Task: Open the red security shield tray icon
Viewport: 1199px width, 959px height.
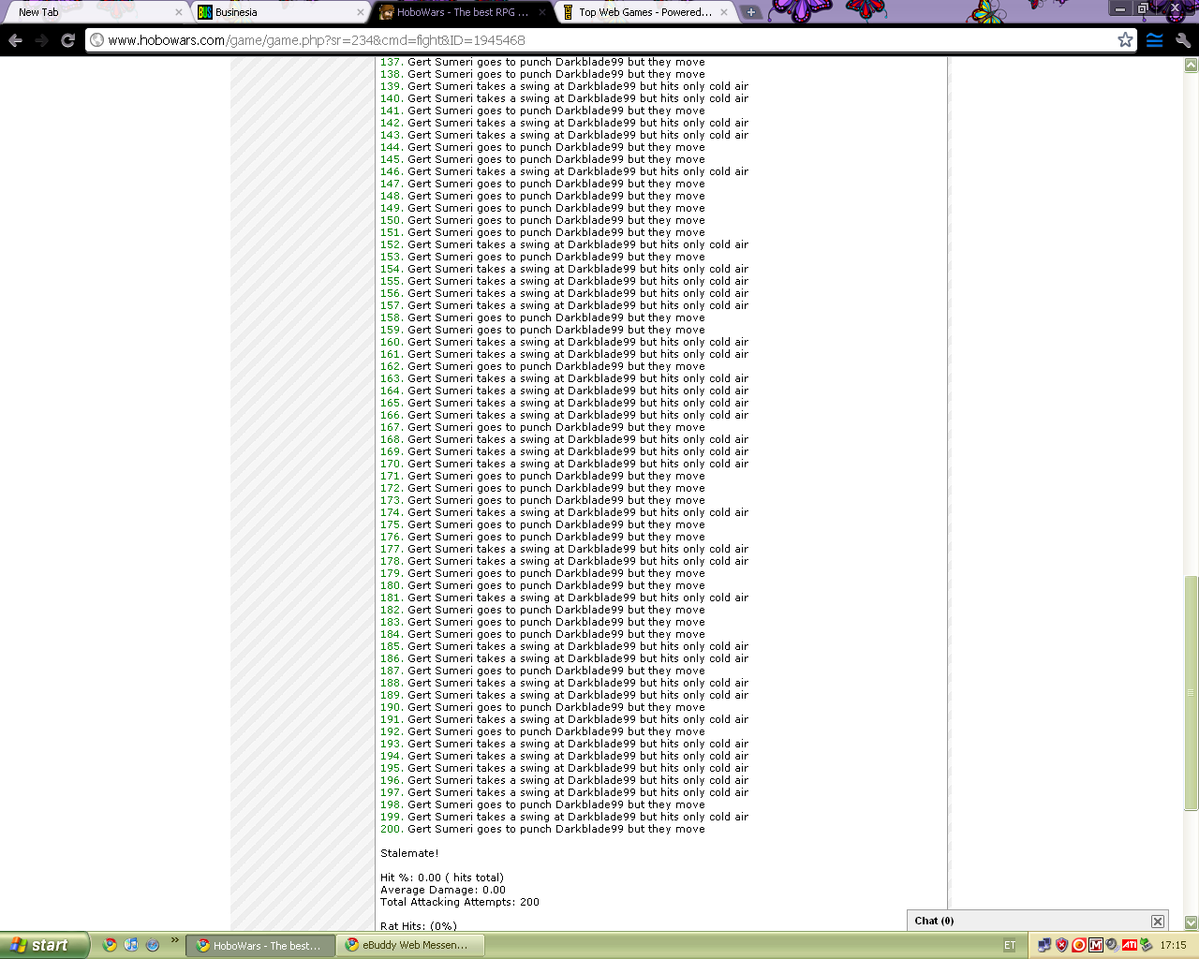Action: coord(1061,945)
